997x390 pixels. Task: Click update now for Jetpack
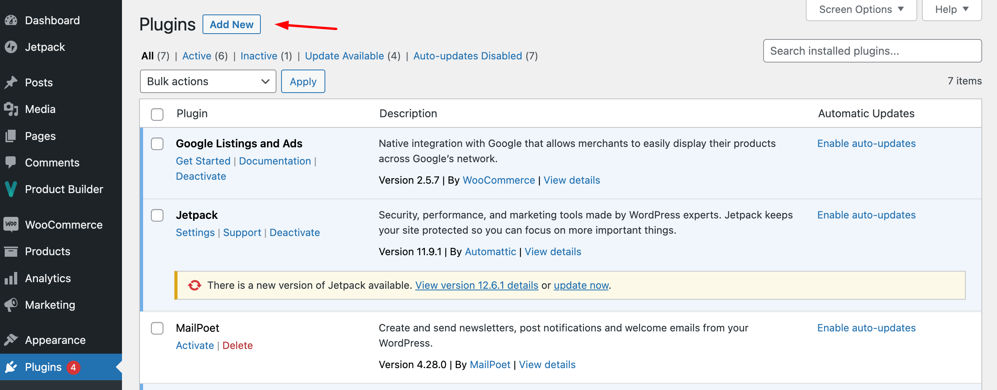click(581, 285)
